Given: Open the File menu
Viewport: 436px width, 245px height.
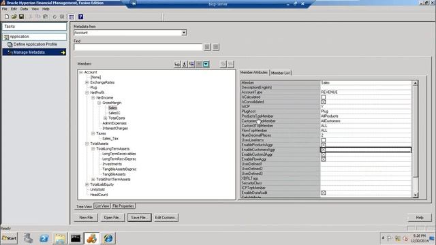Looking at the screenshot, I should [5, 9].
